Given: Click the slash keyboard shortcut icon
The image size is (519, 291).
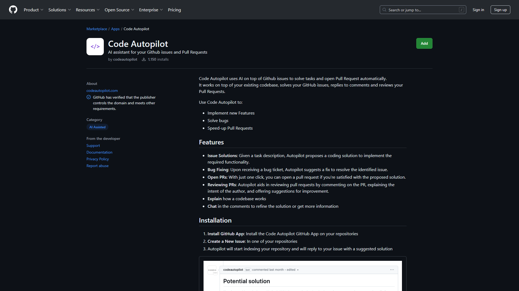Looking at the screenshot, I should (x=461, y=10).
